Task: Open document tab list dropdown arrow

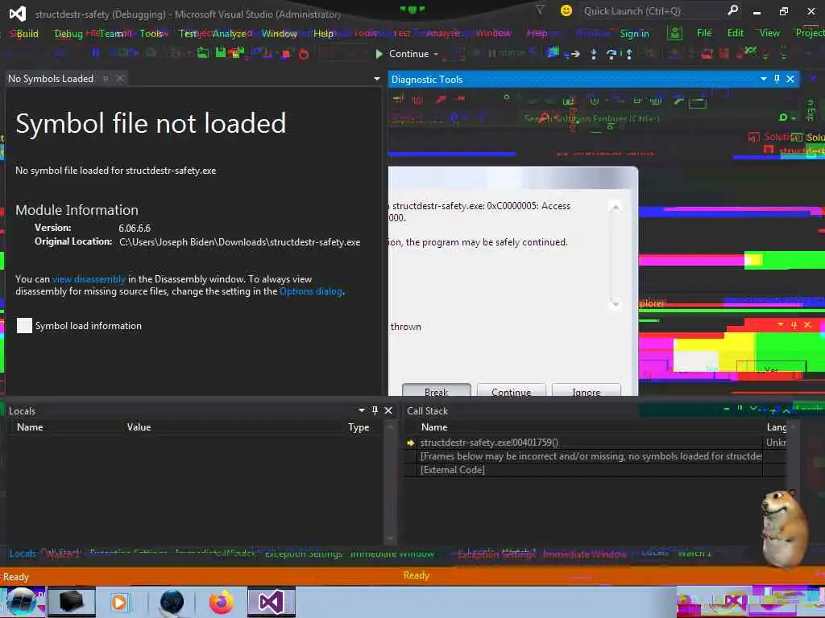Action: coord(377,79)
